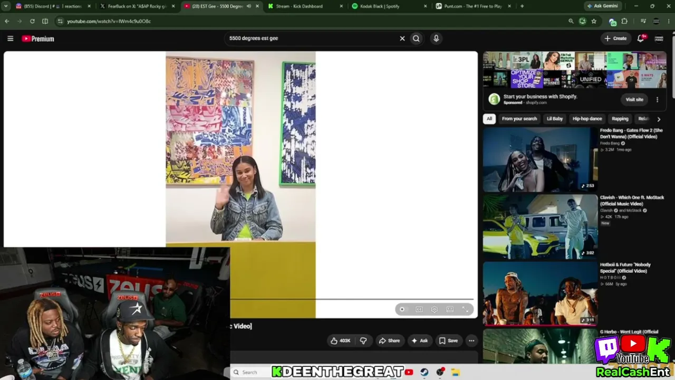The image size is (675, 380).
Task: Close the Kodak Black Spotify tab
Action: [x=426, y=6]
